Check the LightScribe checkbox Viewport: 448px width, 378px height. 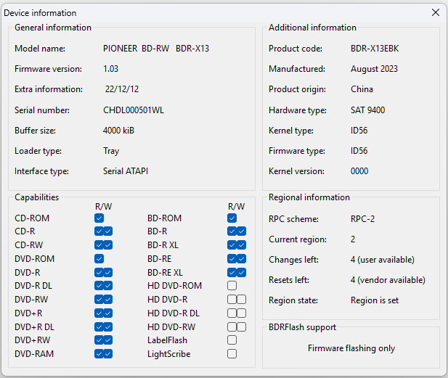pyautogui.click(x=232, y=354)
